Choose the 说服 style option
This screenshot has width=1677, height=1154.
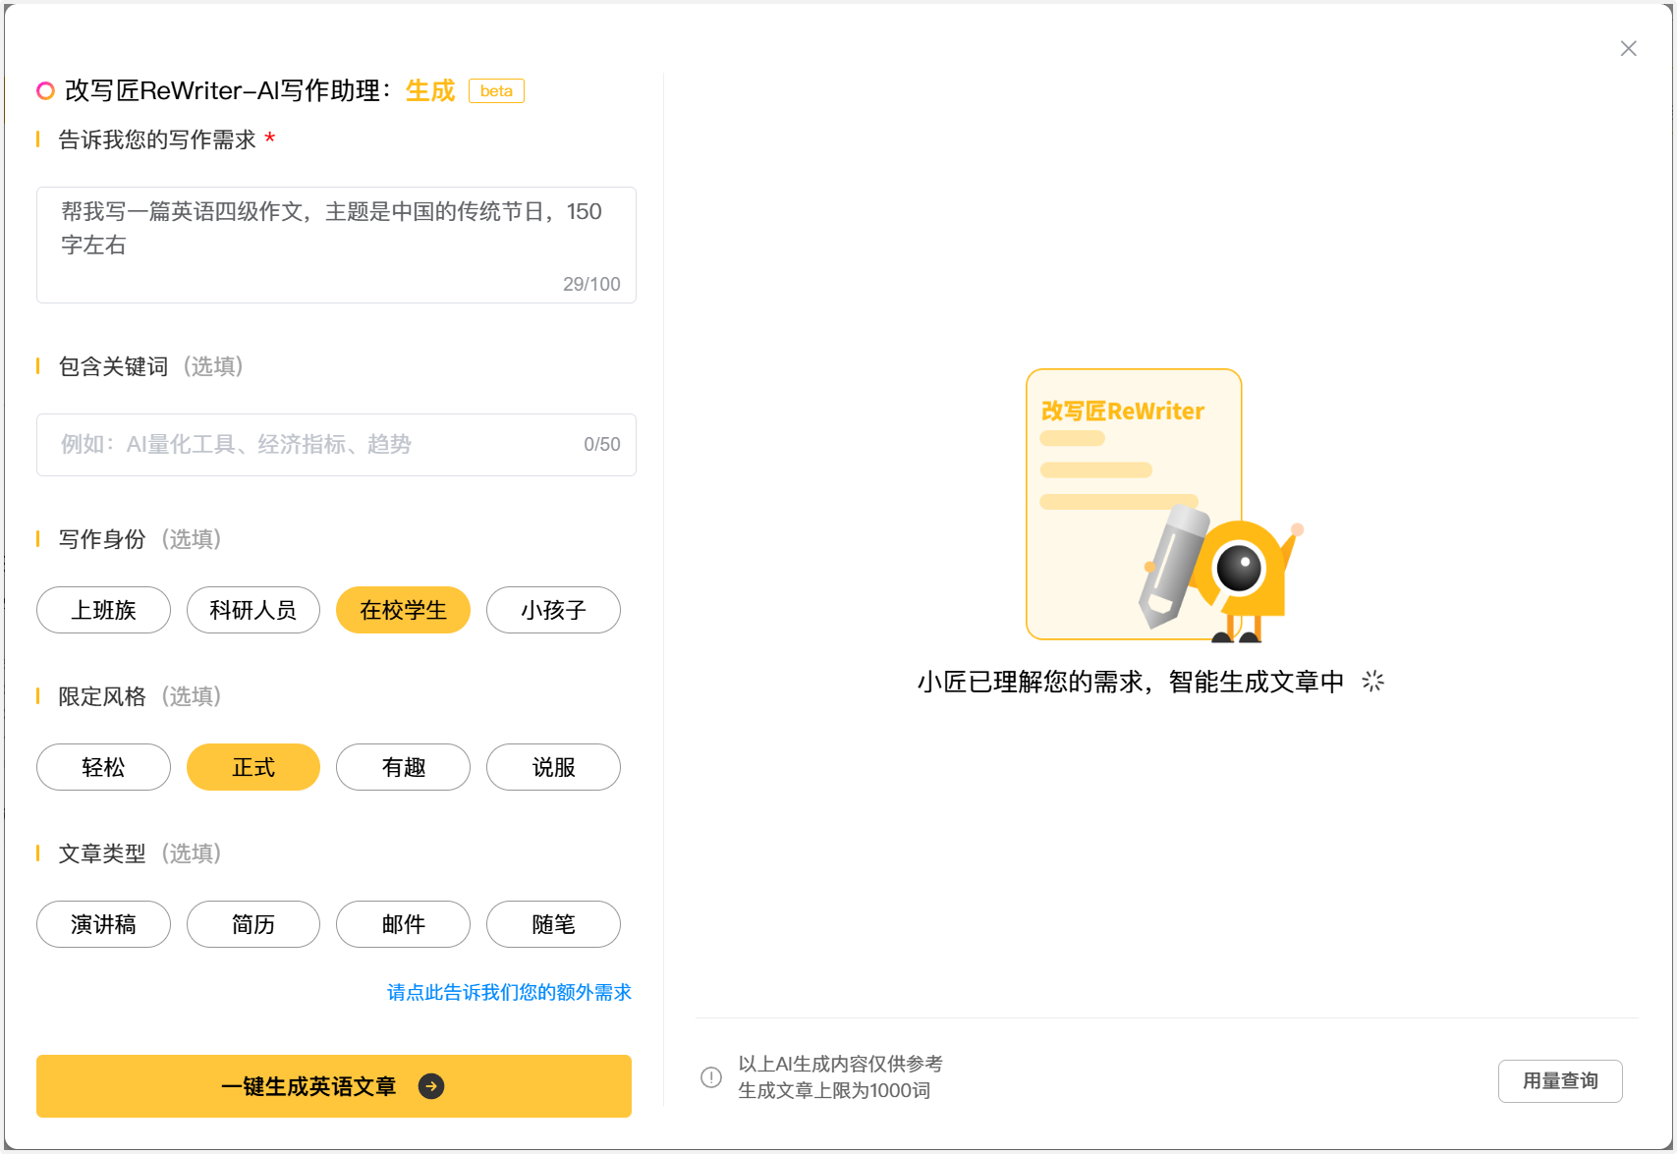553,767
